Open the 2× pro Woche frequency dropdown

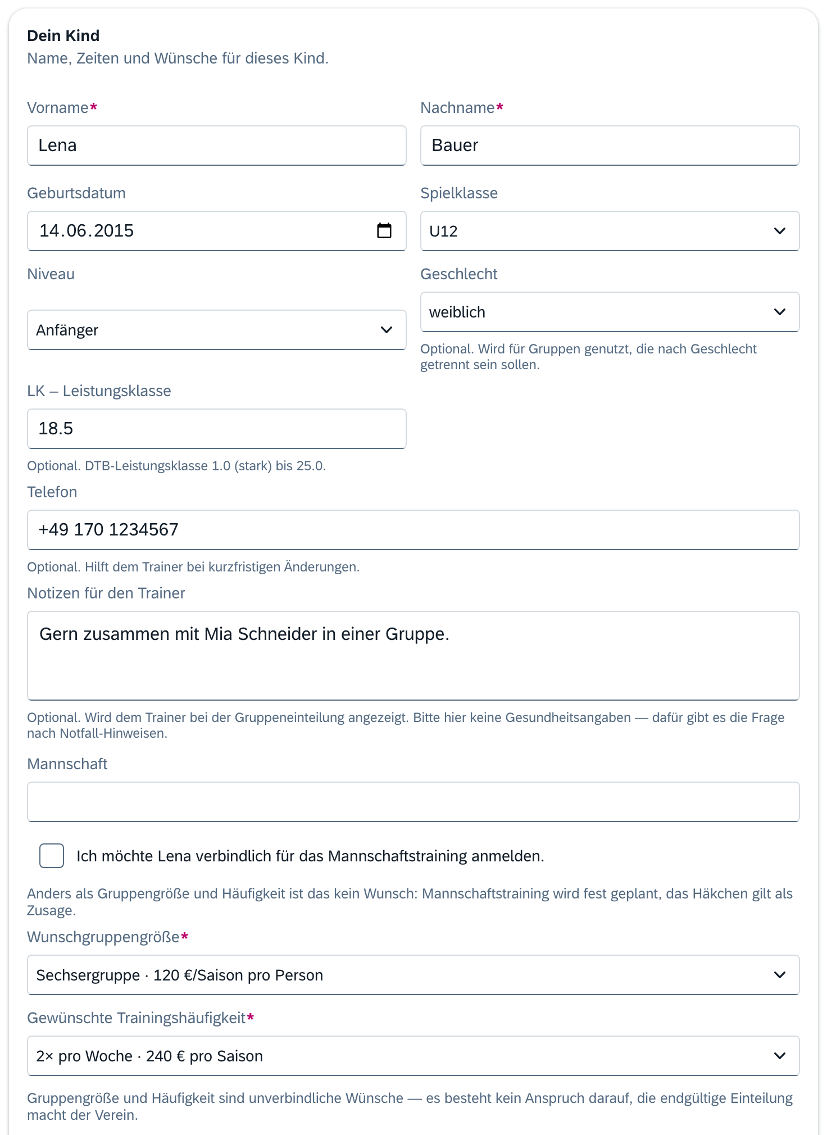point(413,1056)
